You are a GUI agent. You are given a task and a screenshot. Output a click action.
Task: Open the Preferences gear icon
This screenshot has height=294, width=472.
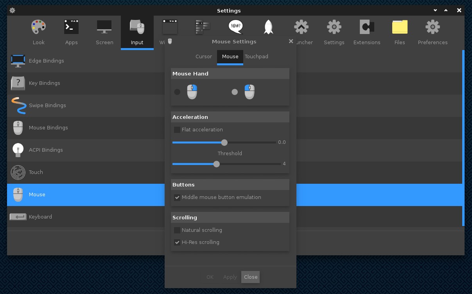pyautogui.click(x=433, y=27)
